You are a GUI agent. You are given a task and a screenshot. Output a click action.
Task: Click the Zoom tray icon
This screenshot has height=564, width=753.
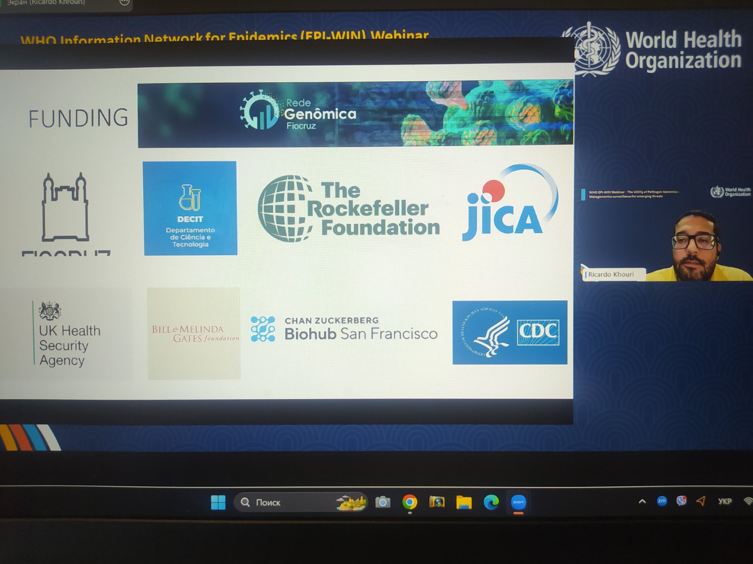(x=662, y=501)
